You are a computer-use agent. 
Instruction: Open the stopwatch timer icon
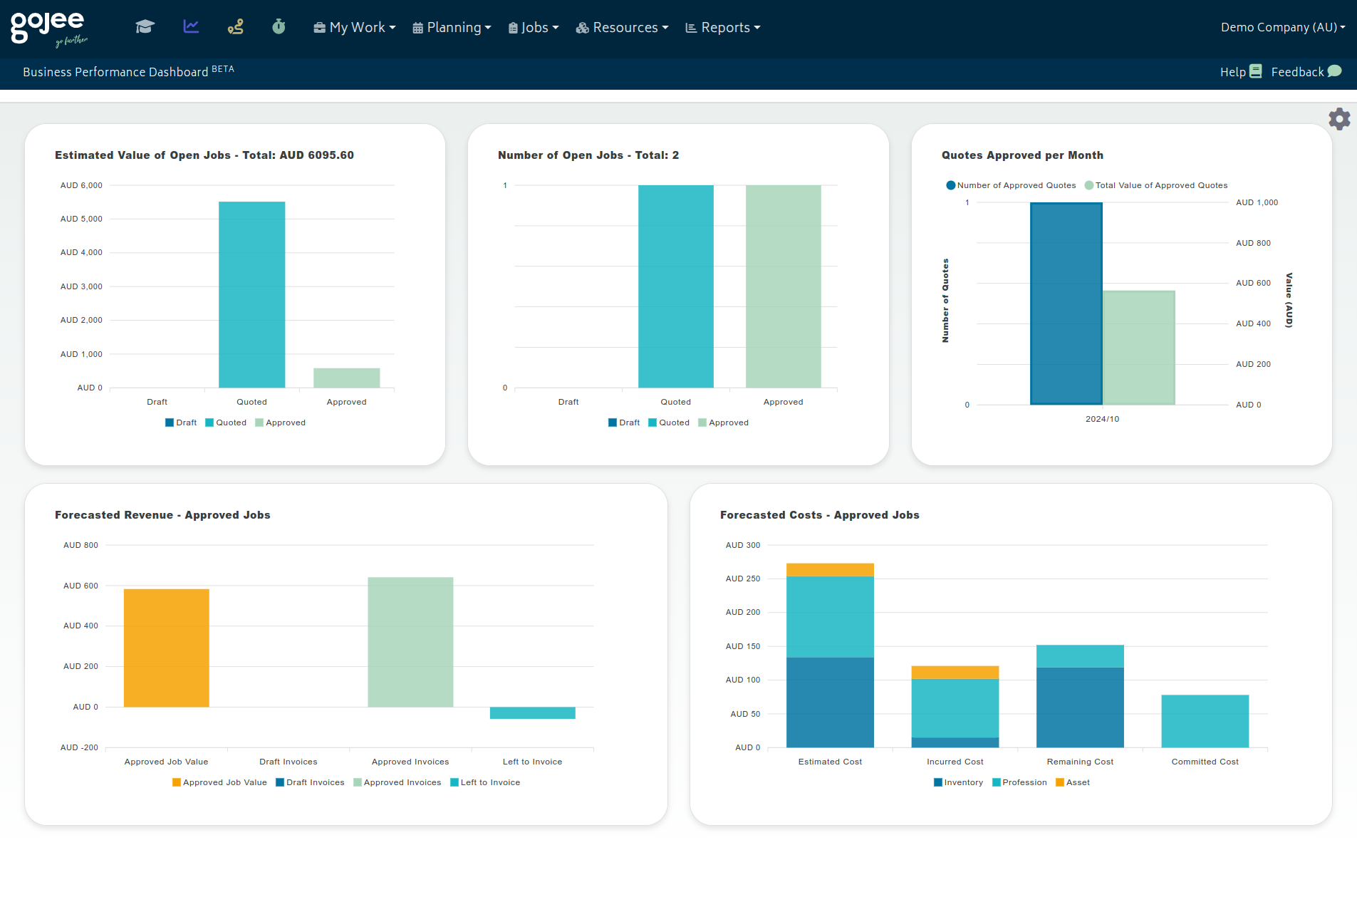pyautogui.click(x=279, y=27)
